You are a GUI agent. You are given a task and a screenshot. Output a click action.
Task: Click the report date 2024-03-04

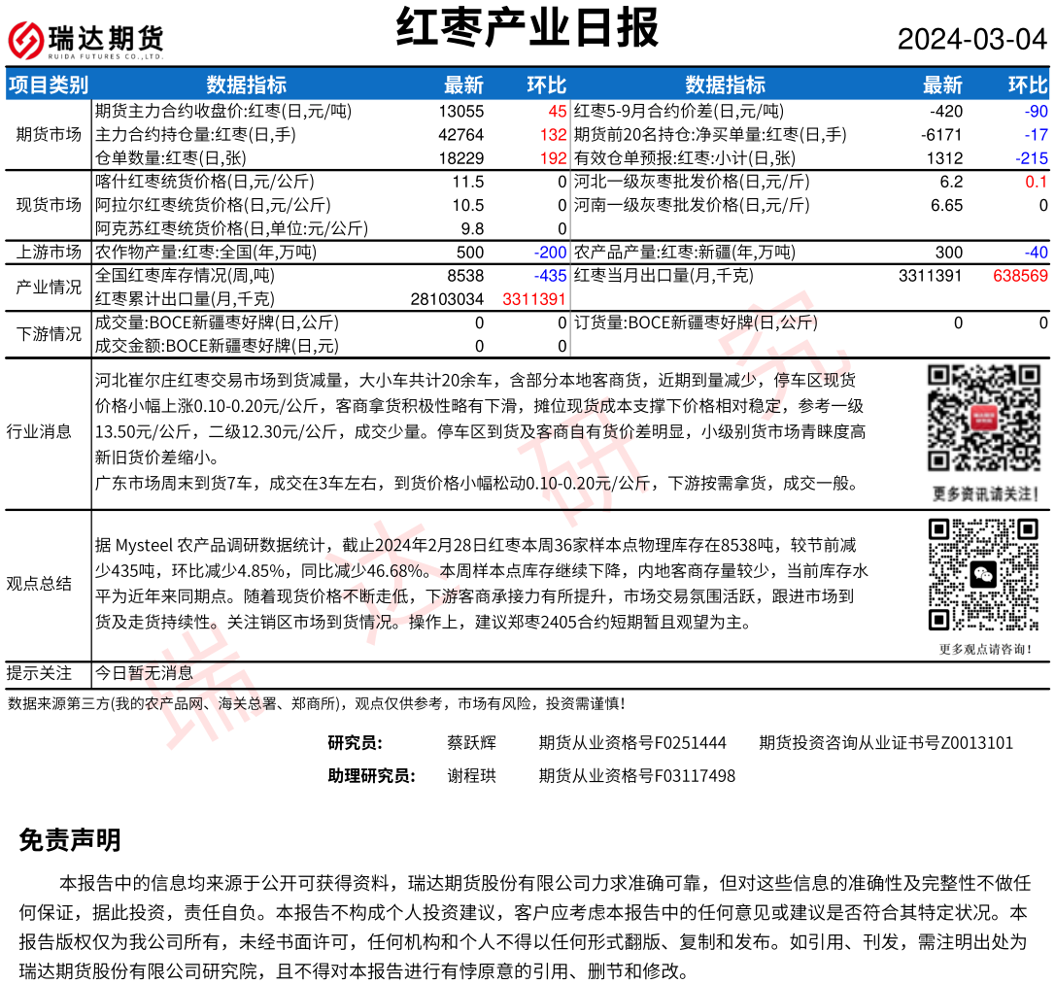[971, 39]
